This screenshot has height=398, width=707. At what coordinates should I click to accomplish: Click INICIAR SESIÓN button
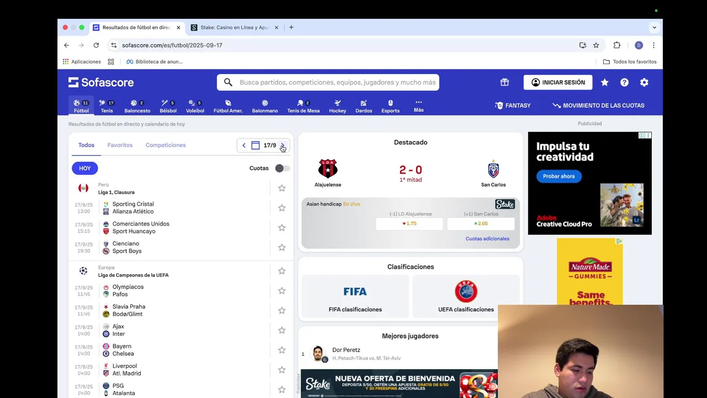point(558,82)
